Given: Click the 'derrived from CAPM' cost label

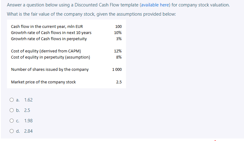Looking at the screenshot, I should point(46,51).
